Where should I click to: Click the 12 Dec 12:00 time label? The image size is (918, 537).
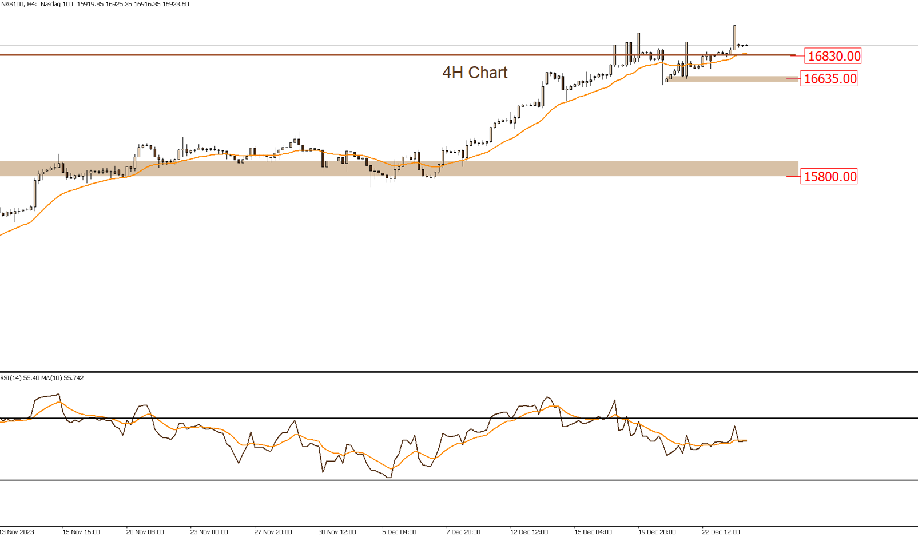(528, 532)
